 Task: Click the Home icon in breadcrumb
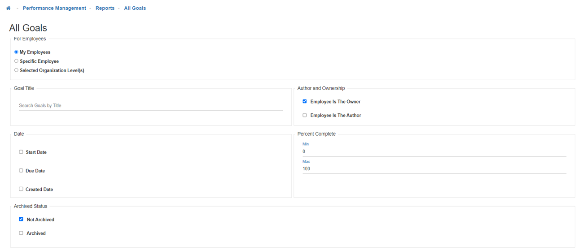8,8
